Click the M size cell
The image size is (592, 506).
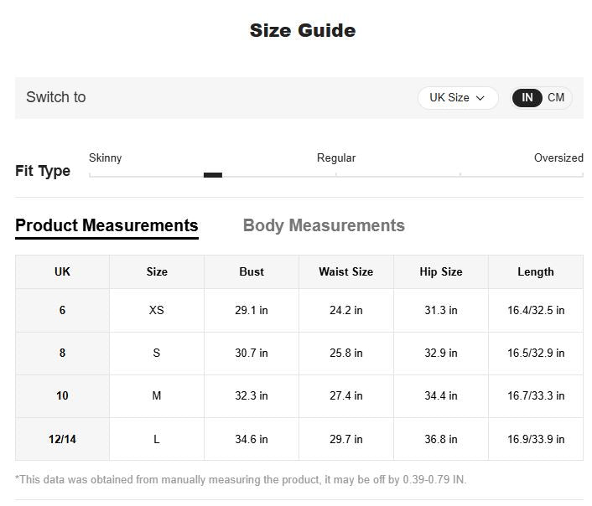coord(157,395)
